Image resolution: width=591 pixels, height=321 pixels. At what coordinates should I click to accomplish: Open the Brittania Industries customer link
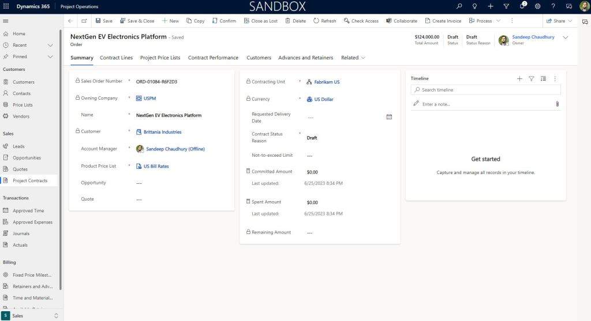coord(162,132)
